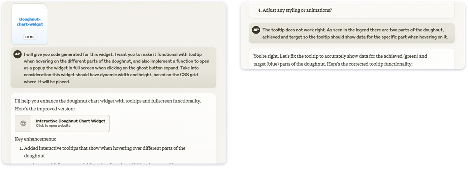Click the globe icon on the widget card
This screenshot has width=468, height=172.
click(23, 123)
